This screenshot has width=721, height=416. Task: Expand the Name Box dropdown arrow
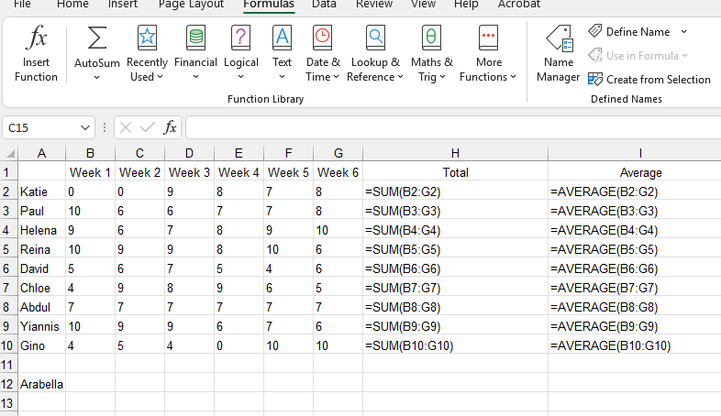(x=86, y=128)
